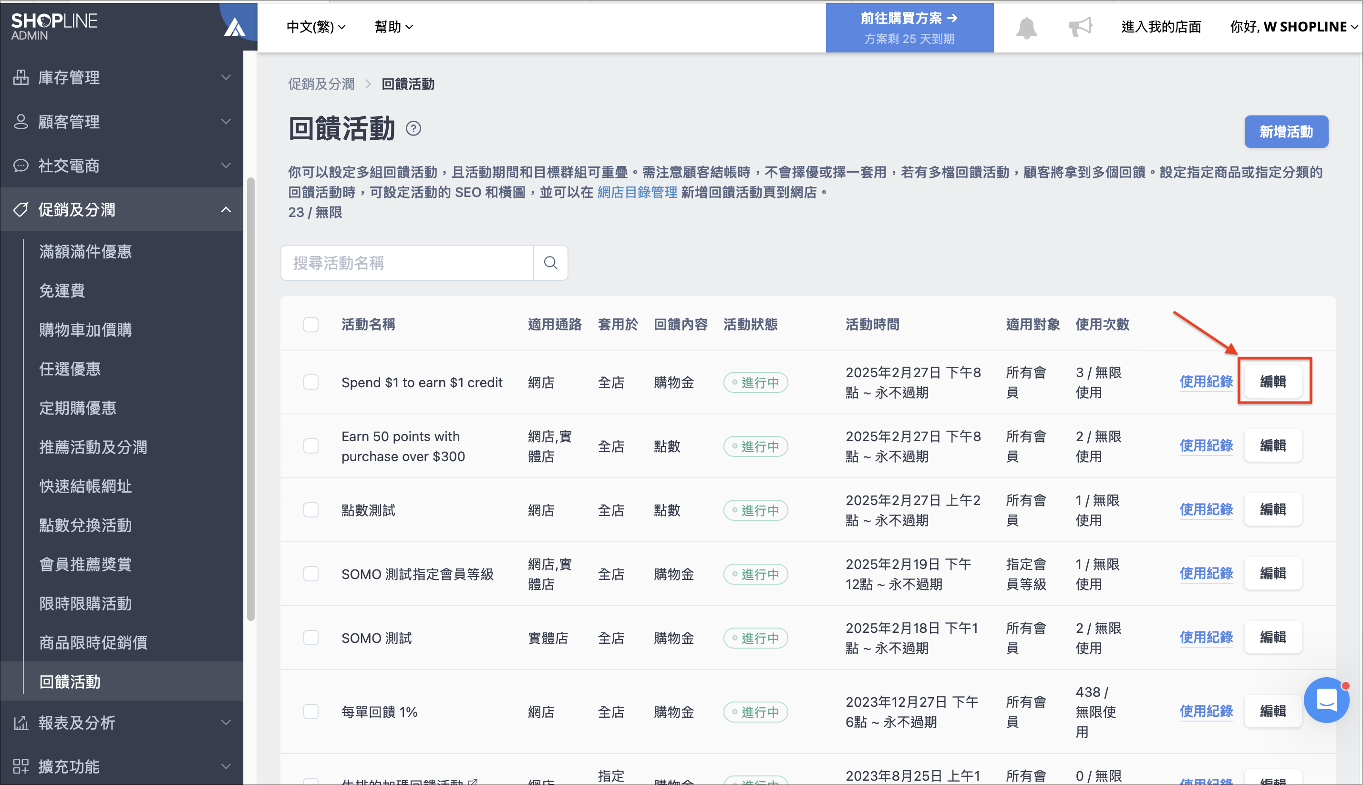Click the 活動時間 column header
The width and height of the screenshot is (1363, 785).
[x=872, y=325]
